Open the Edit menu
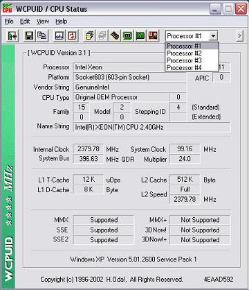Viewport: 249px width, 290px height. [25, 22]
